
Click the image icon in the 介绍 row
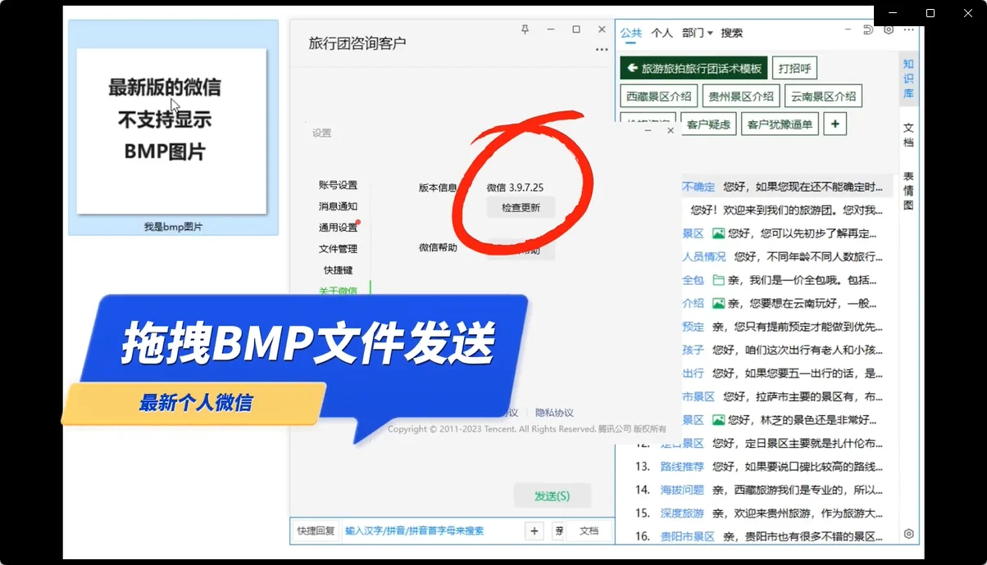[x=718, y=303]
